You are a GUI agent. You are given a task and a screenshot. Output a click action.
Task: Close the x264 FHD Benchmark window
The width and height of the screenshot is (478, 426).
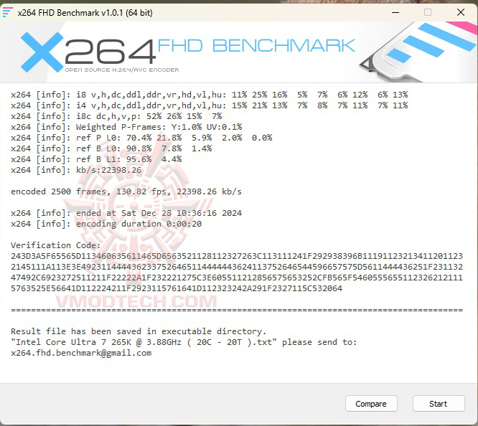(x=461, y=12)
